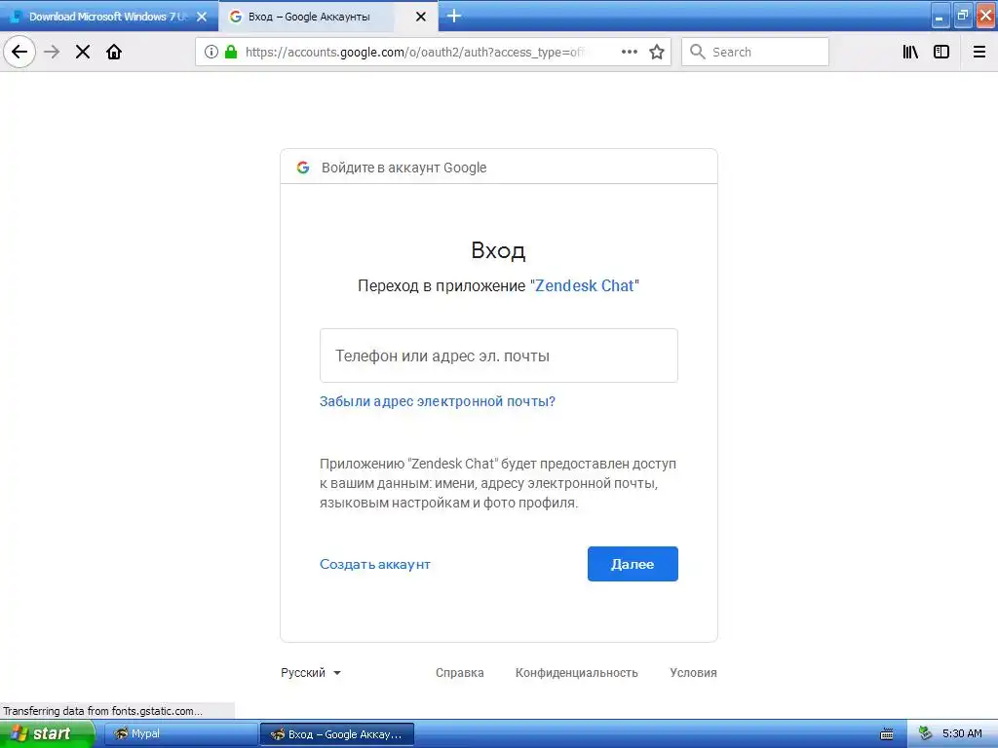Click Создать аккаунт link
998x748 pixels.
pyautogui.click(x=375, y=564)
